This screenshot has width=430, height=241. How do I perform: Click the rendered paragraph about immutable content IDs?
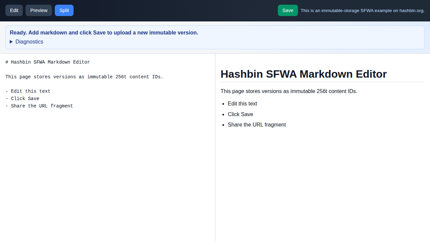point(289,91)
